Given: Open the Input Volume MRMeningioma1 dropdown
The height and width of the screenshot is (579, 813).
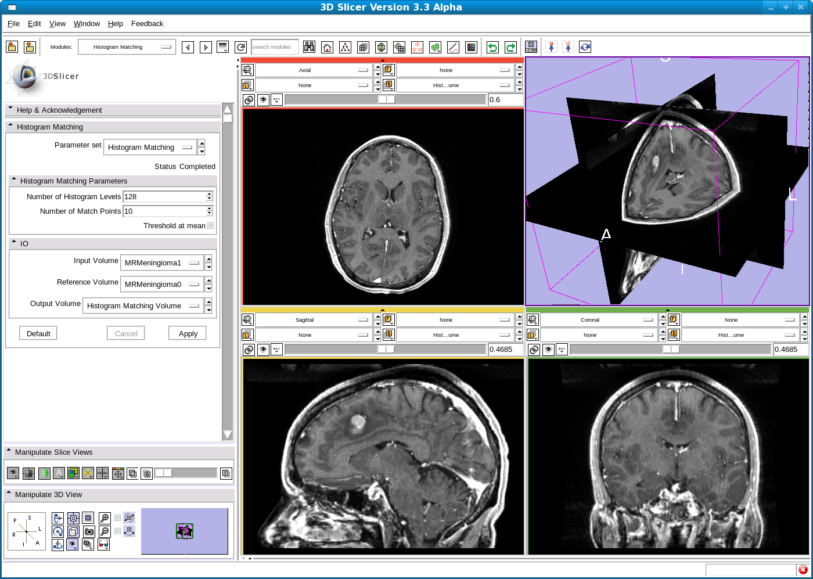Looking at the screenshot, I should [162, 263].
